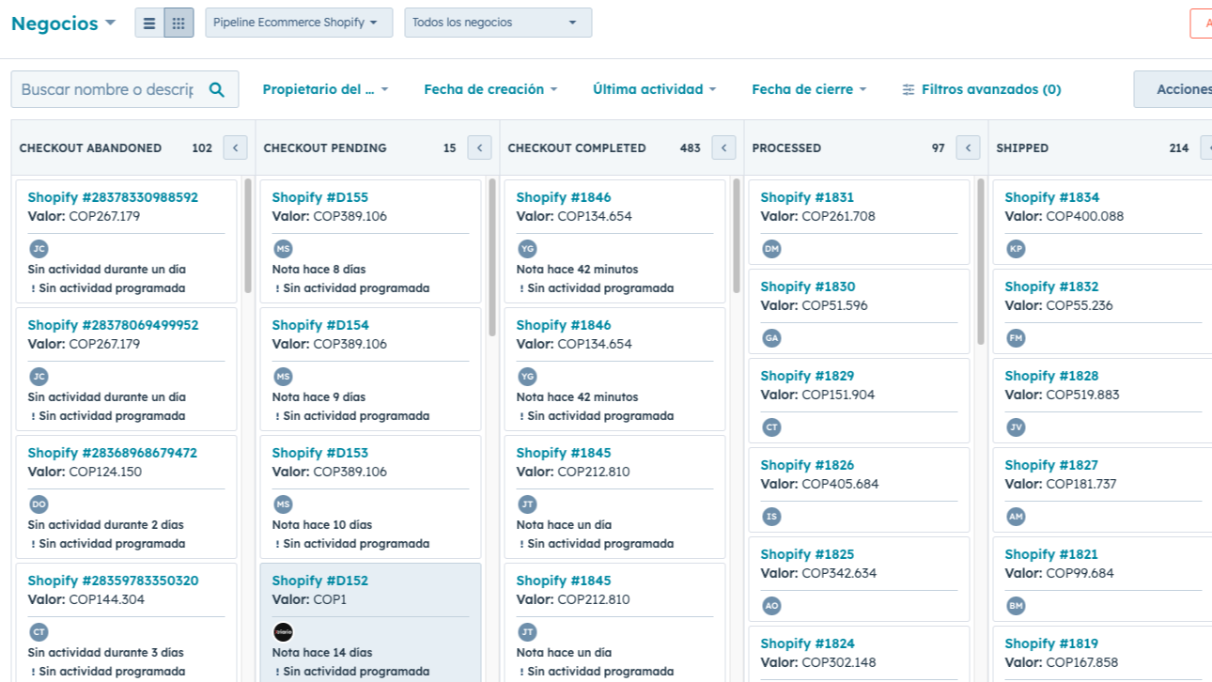The image size is (1212, 682).
Task: Focus the Buscar nombre search field
Action: coord(107,89)
